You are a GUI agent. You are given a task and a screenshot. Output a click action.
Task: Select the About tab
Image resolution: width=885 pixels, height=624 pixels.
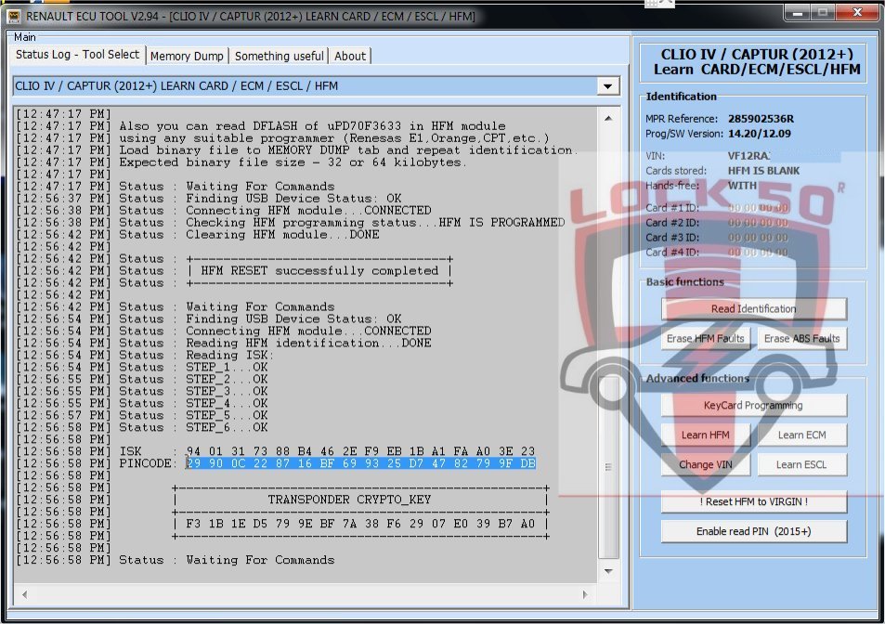click(350, 56)
